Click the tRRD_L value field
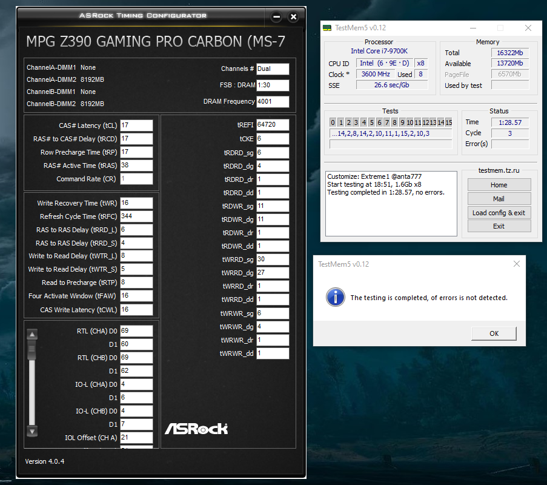The image size is (547, 485). (x=136, y=229)
